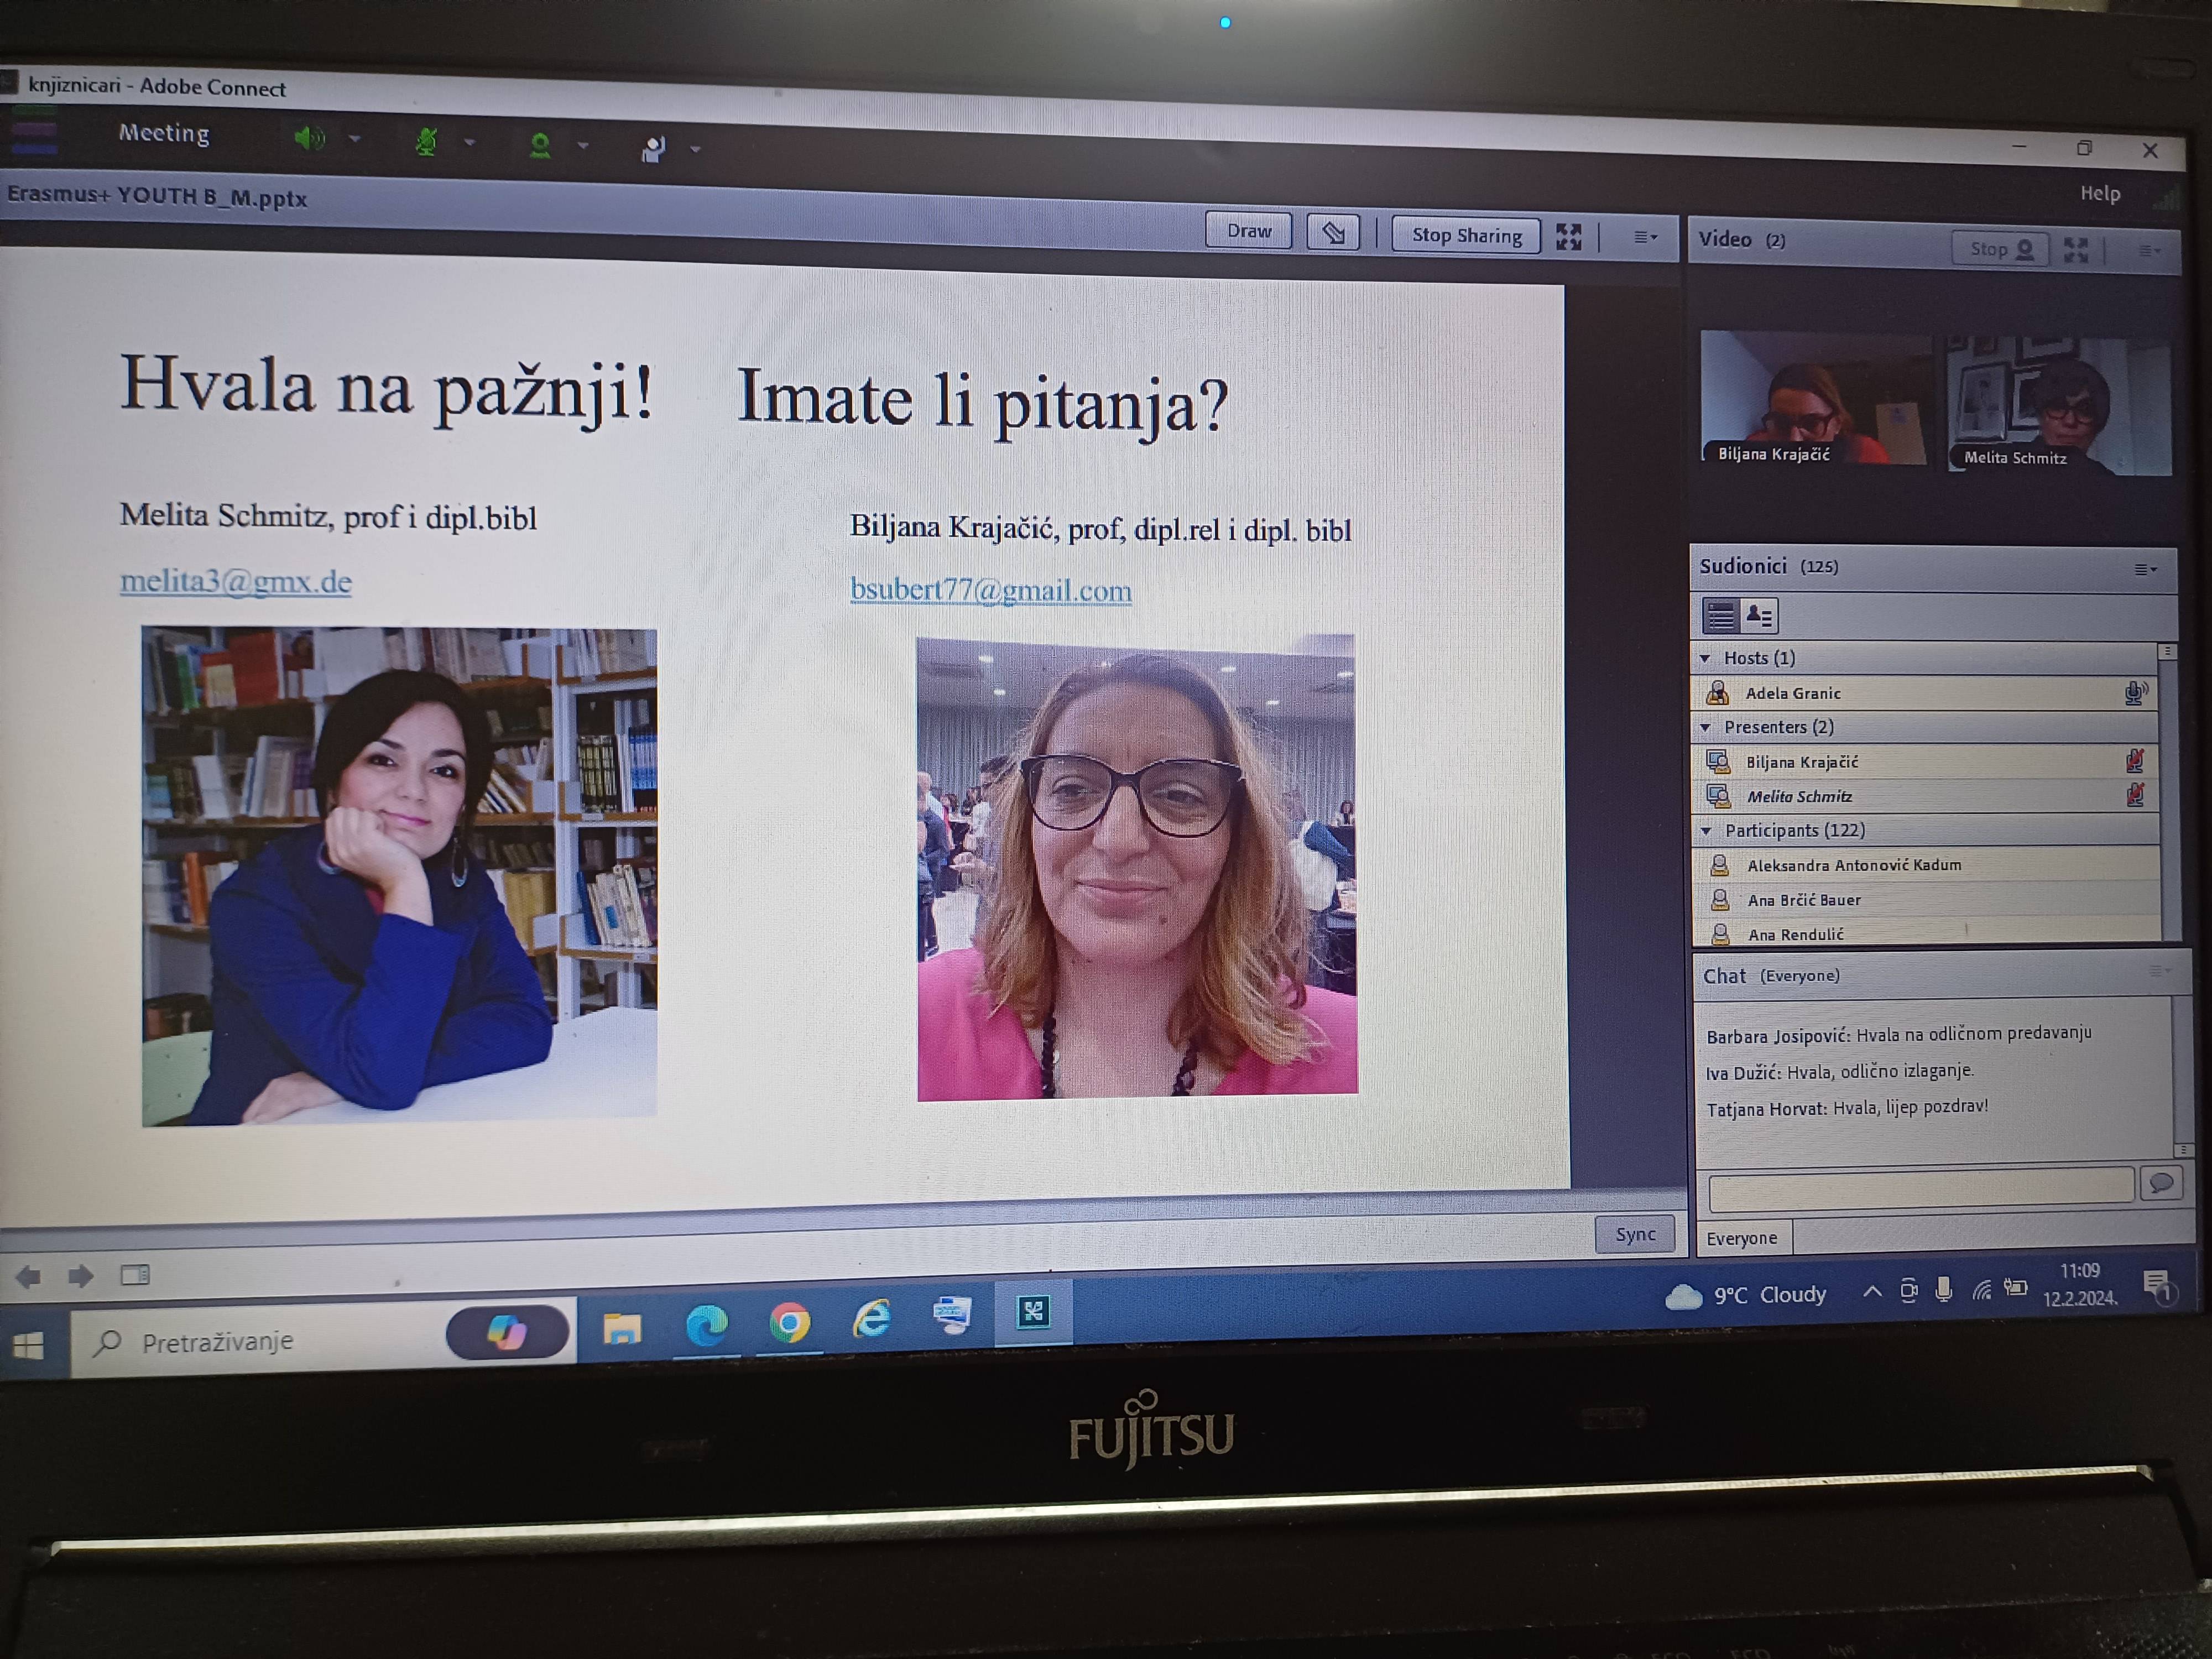Open the Windows Start menu

[29, 1346]
